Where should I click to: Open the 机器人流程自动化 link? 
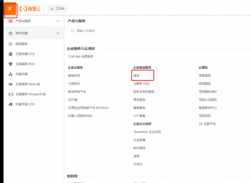tap(80, 116)
